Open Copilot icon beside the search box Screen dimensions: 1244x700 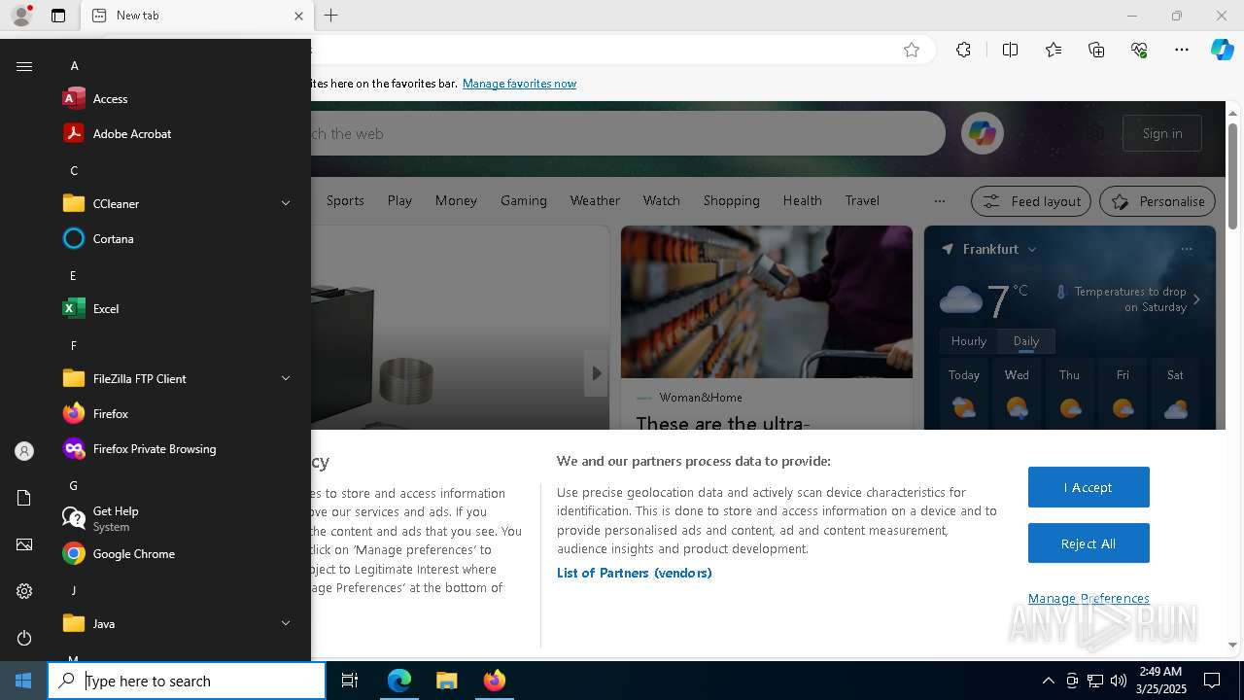click(982, 133)
